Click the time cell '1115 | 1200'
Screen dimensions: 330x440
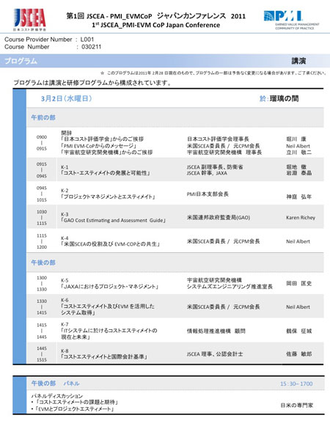(42, 241)
